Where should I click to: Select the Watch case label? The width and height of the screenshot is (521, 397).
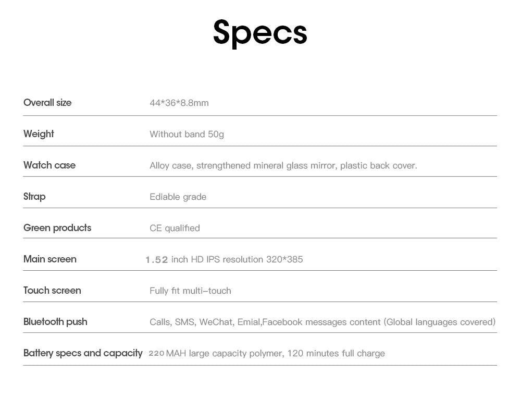(x=49, y=165)
